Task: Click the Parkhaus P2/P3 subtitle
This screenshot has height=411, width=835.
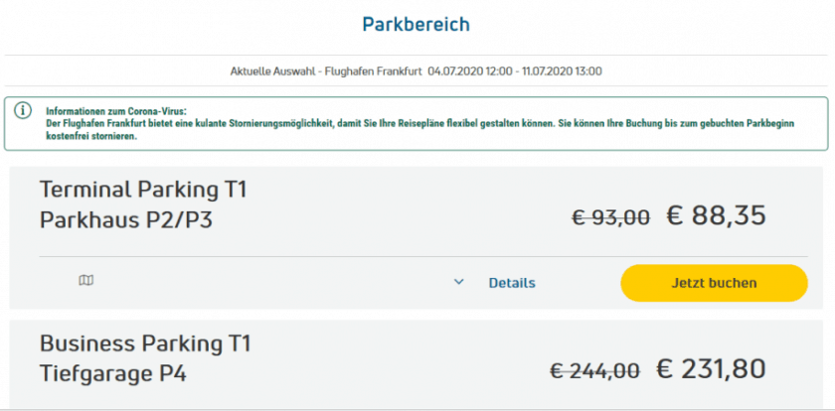Action: click(x=126, y=219)
